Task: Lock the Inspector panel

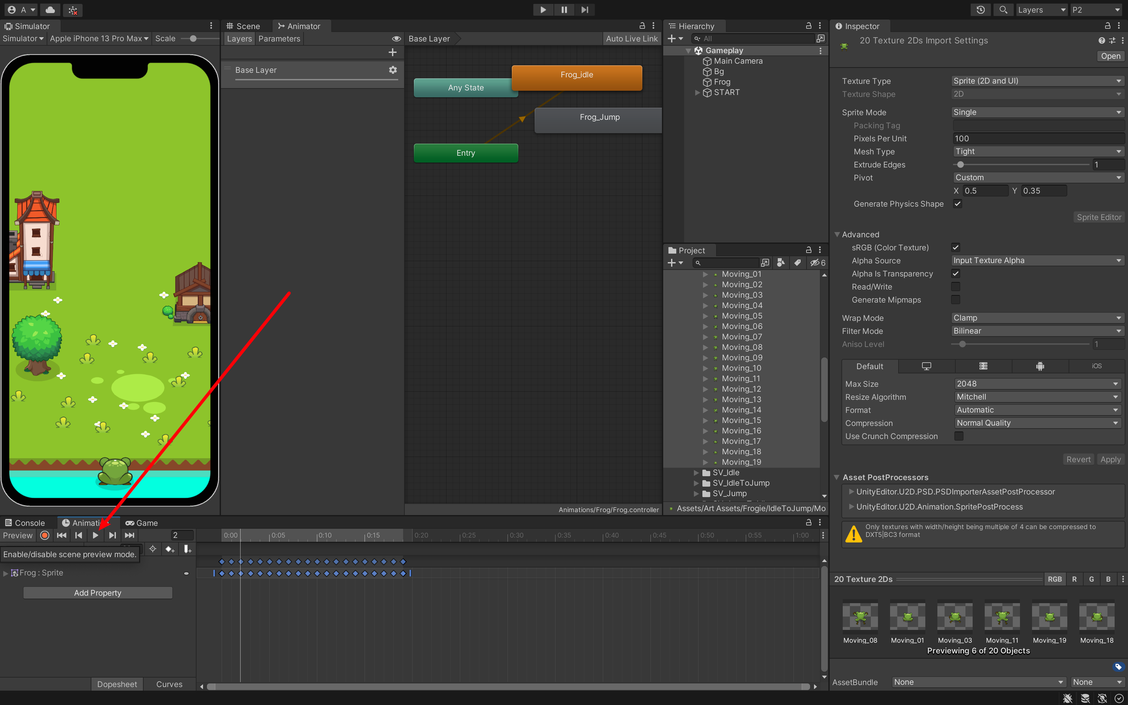Action: coord(1107,26)
